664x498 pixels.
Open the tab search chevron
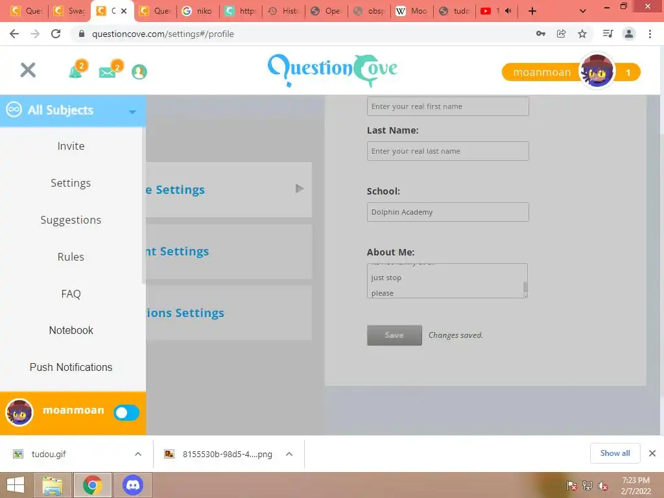(583, 11)
